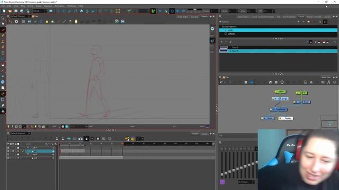This screenshot has width=339, height=190.
Task: Open the zoom level dropdown below camera view
Action: (x=55, y=127)
